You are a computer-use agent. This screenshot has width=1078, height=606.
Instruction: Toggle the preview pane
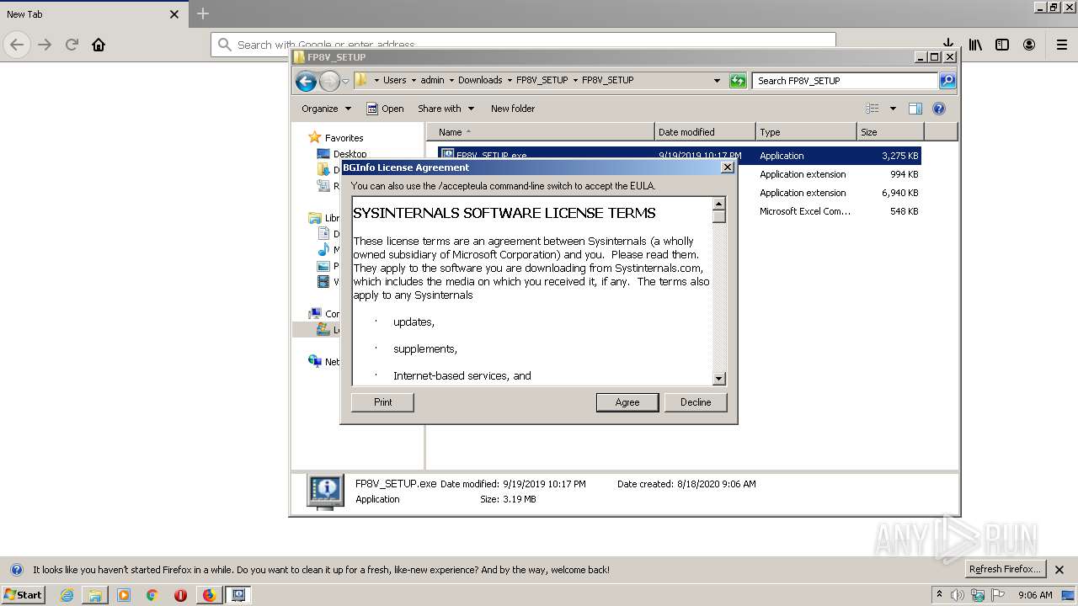tap(915, 109)
